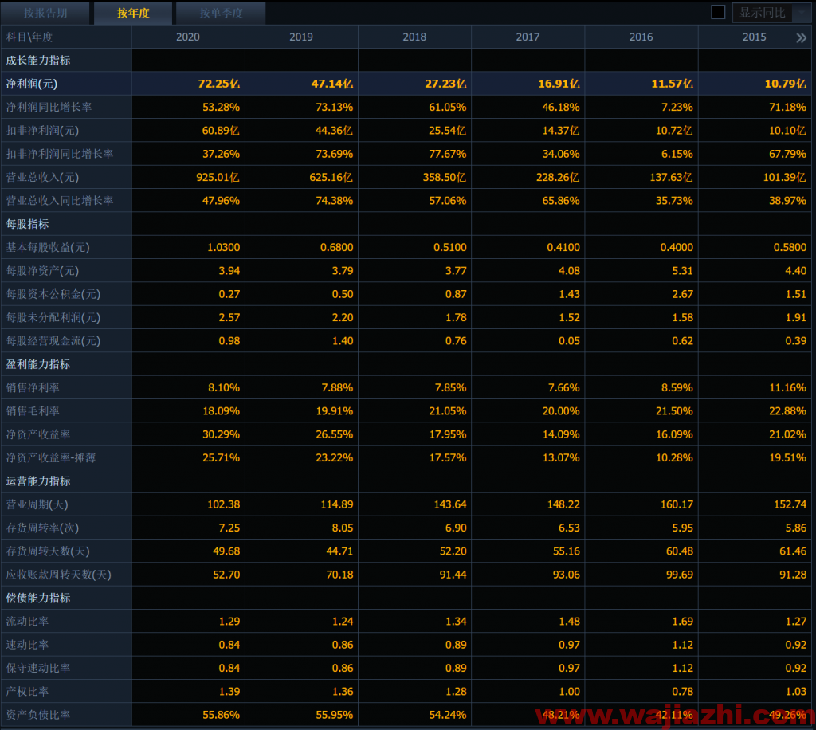Select the 盈利能力指标 section heading
Image resolution: width=816 pixels, height=730 pixels.
38,364
